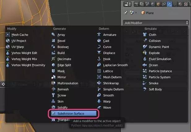
Task: Add a Mesh Cache modifier
Action: pyautogui.click(x=28, y=35)
